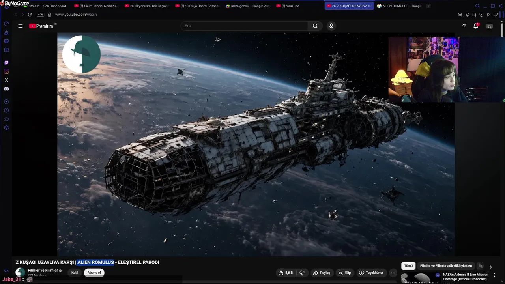Switch to ALIEN ROMULUS Google tab
The height and width of the screenshot is (284, 505).
click(x=399, y=6)
